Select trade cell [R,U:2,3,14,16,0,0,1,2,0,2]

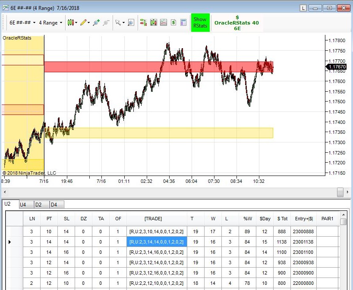157,252
